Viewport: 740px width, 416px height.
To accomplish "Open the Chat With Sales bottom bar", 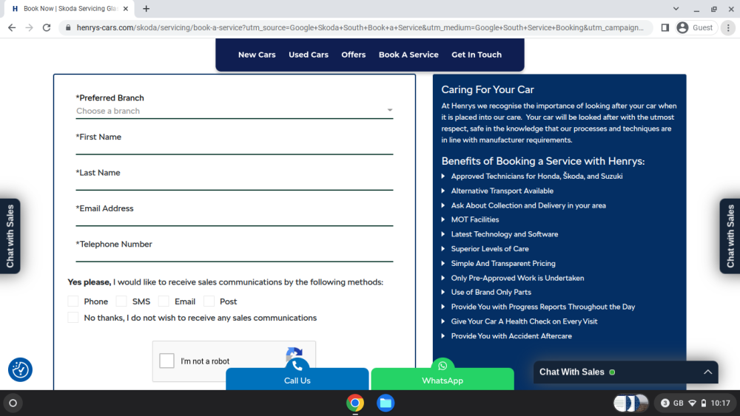I will click(x=626, y=372).
